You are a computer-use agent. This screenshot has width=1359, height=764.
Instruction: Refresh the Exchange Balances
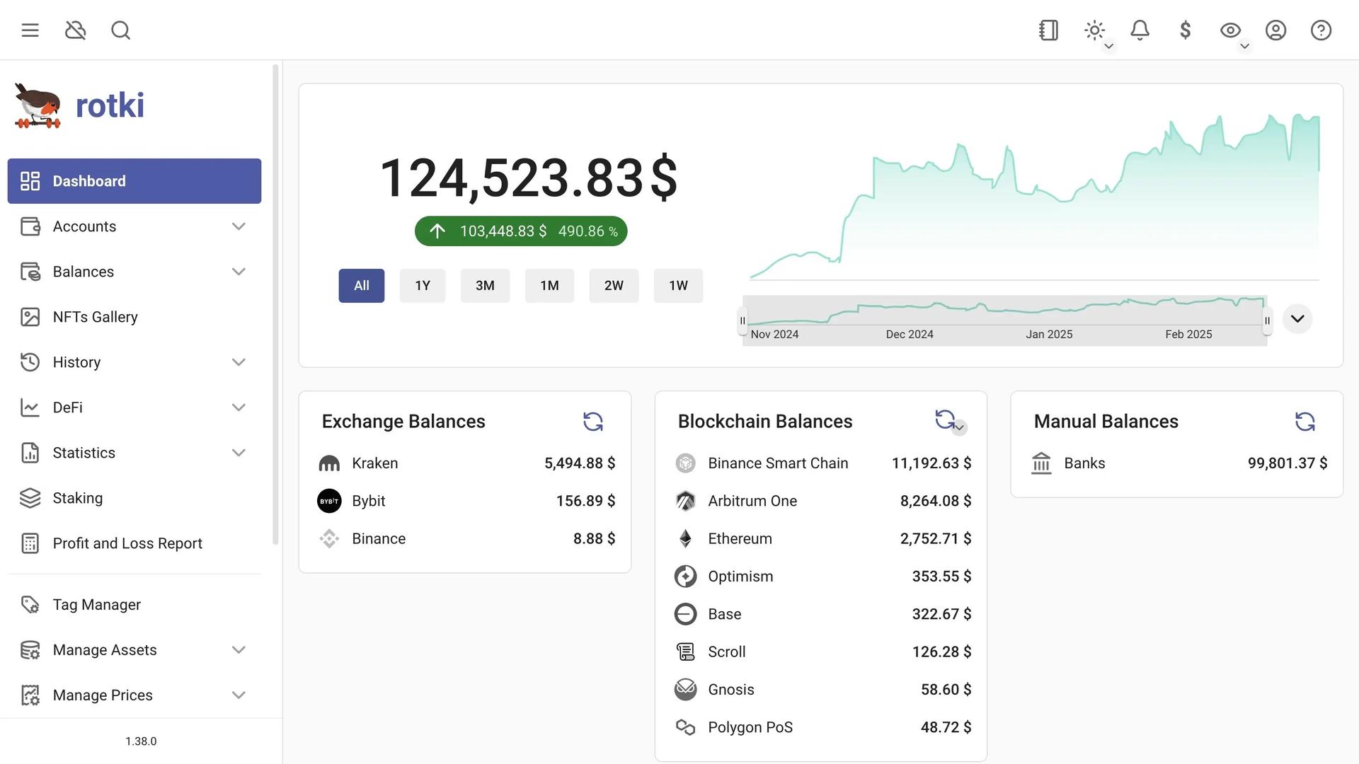592,422
